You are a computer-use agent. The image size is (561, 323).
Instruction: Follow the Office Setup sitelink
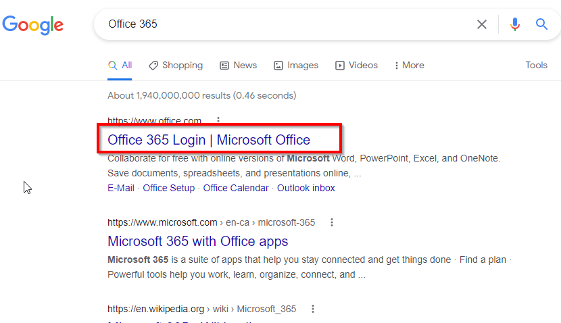pos(169,188)
